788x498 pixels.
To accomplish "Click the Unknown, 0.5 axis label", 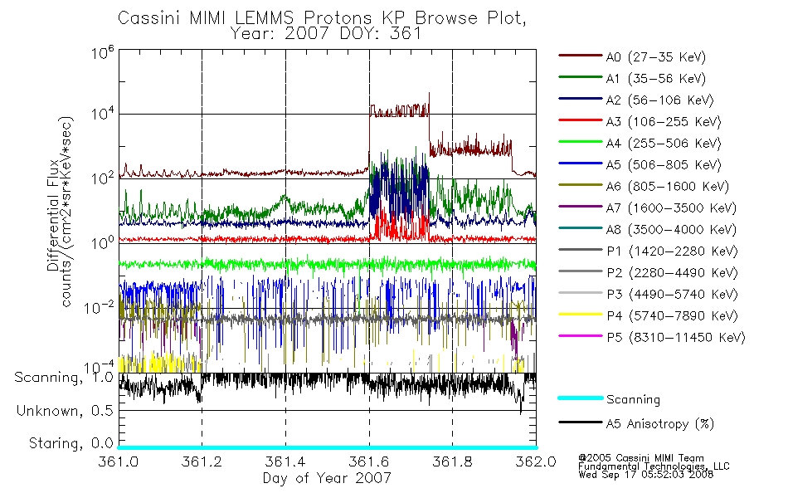I will (x=66, y=411).
